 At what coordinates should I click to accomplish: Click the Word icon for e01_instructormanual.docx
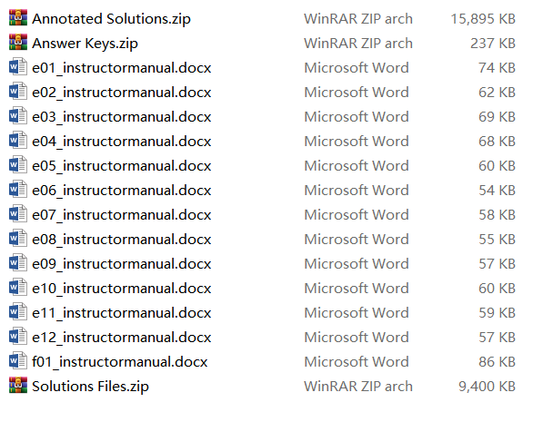click(x=18, y=67)
